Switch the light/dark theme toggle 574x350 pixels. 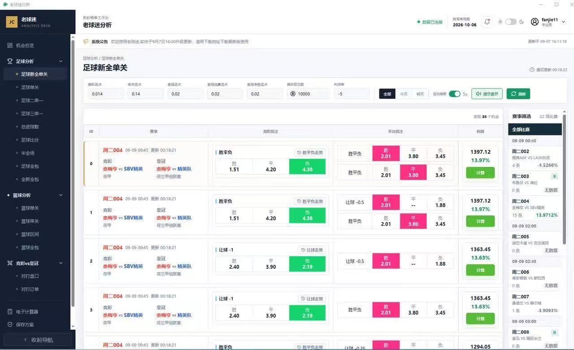[x=511, y=22]
